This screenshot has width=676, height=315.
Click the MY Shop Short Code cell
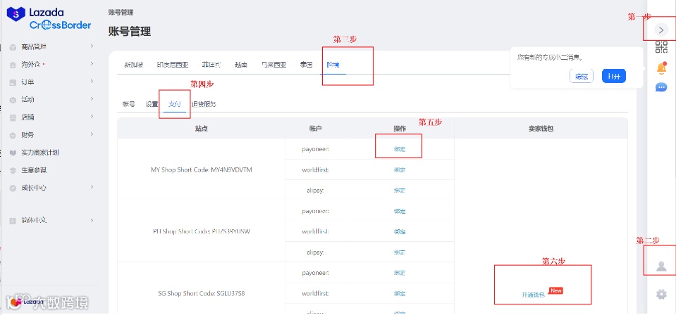(x=202, y=169)
